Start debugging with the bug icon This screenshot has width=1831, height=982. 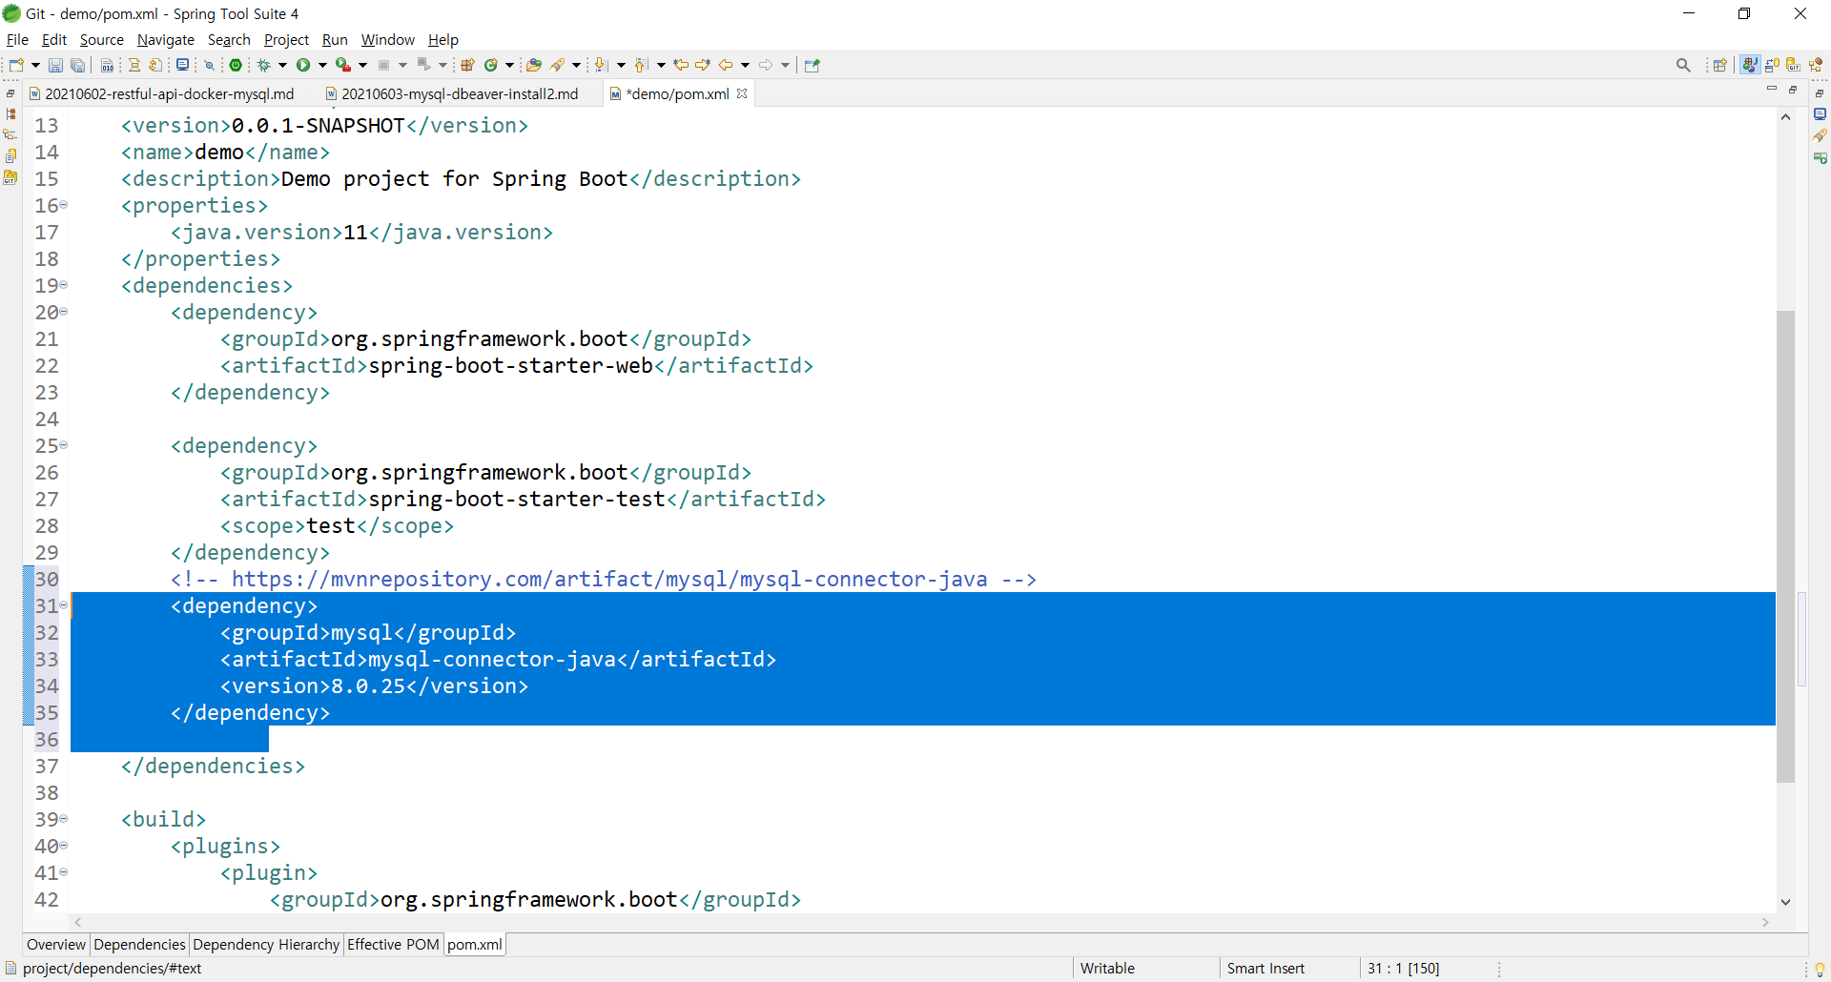264,65
